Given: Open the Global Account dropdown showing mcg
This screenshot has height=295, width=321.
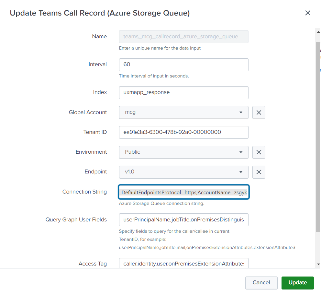Looking at the screenshot, I should [x=183, y=112].
